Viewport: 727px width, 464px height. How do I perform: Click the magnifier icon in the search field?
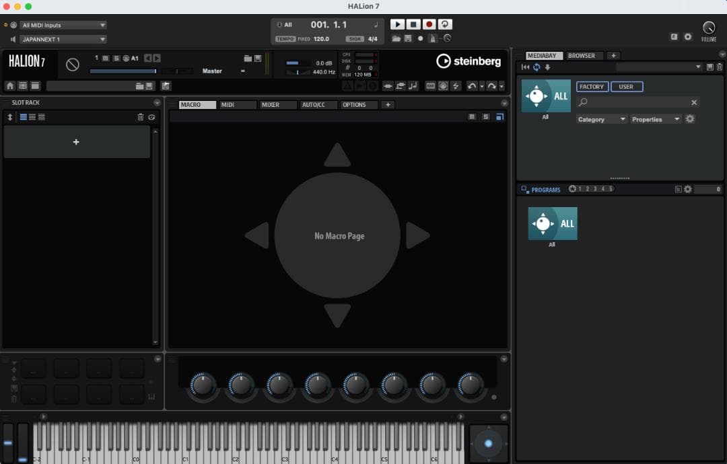tap(584, 102)
